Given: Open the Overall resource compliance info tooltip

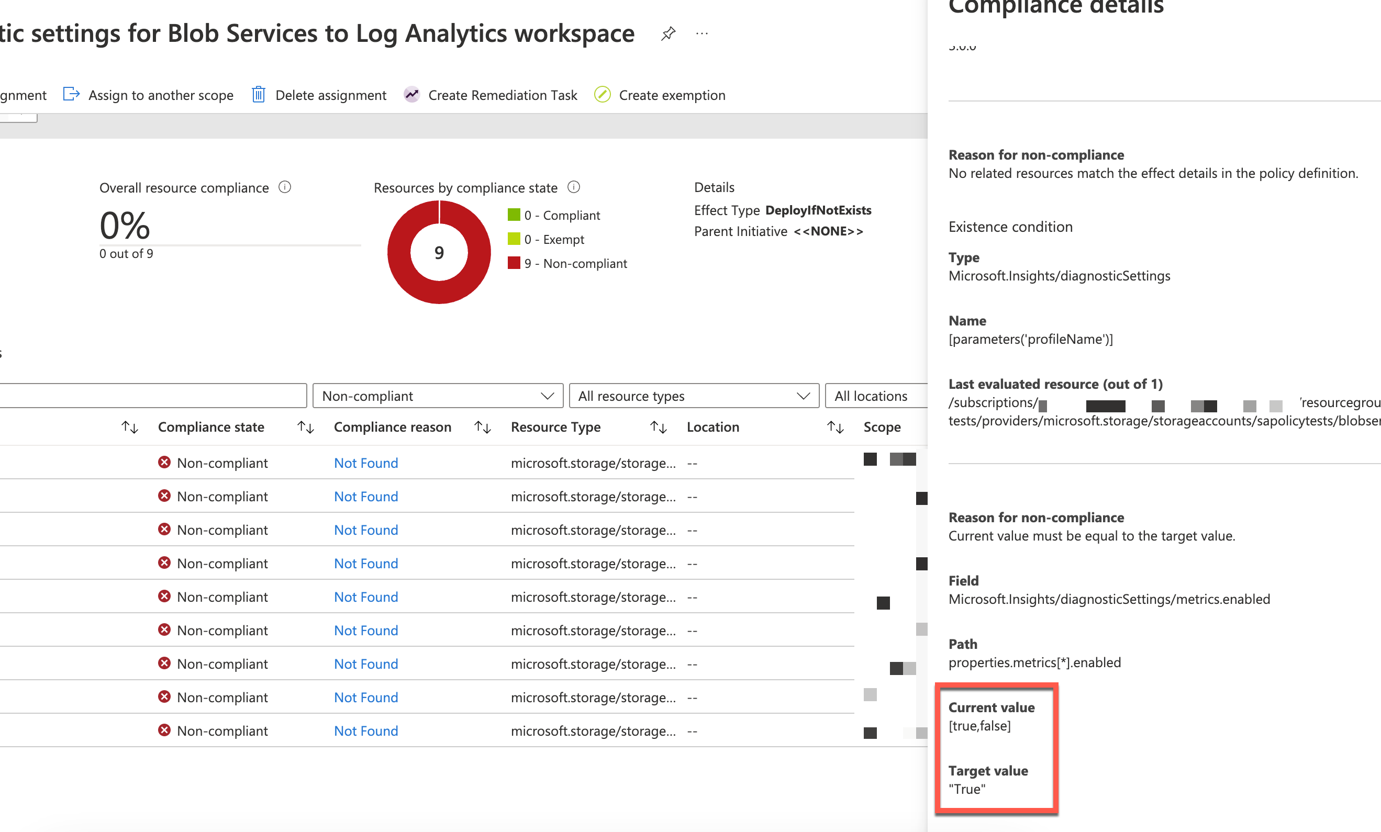Looking at the screenshot, I should point(285,187).
